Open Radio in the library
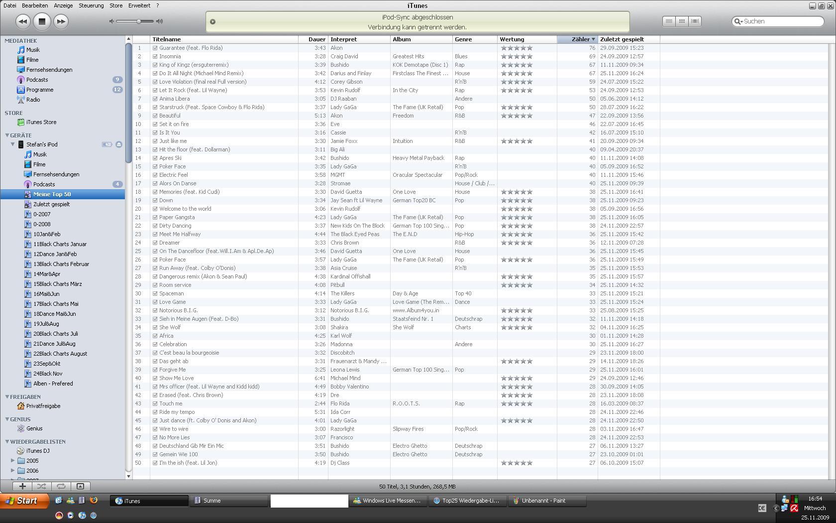Screen dimensions: 836x523 coord(33,100)
